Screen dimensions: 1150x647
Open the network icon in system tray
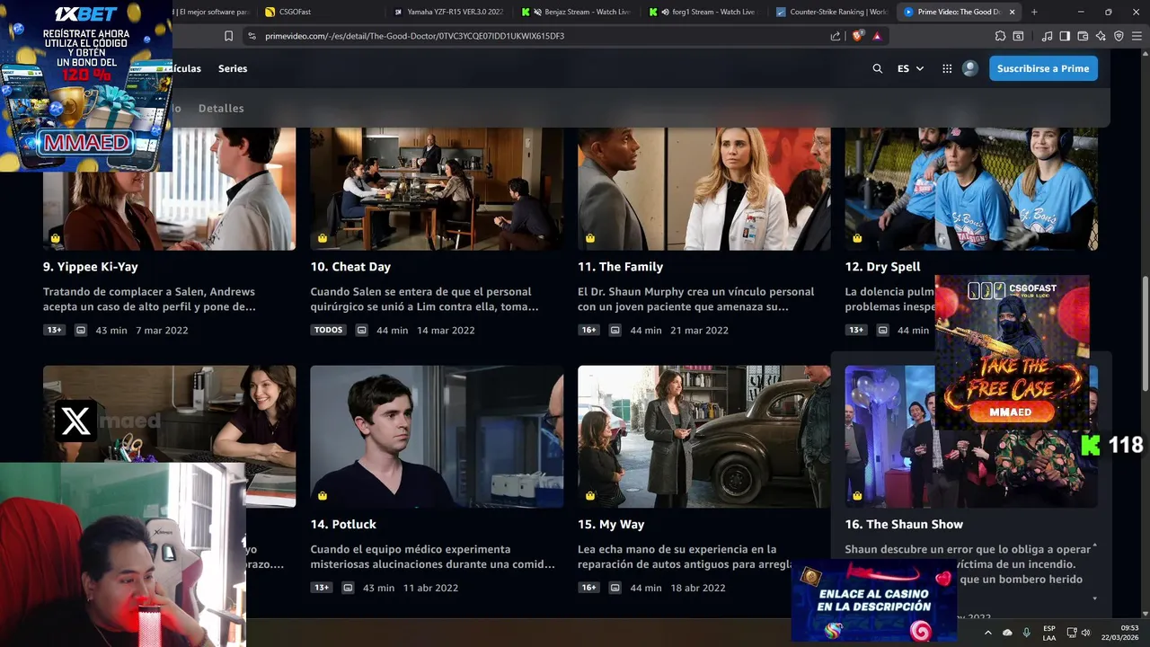tap(1072, 633)
